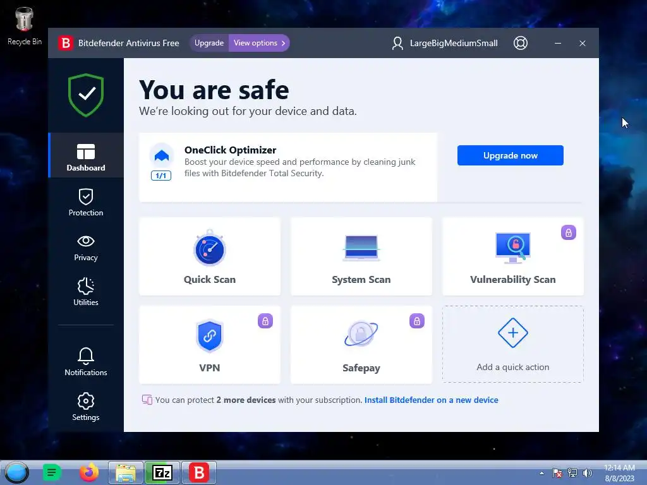Click the lock badge on Safepay tile

point(417,321)
